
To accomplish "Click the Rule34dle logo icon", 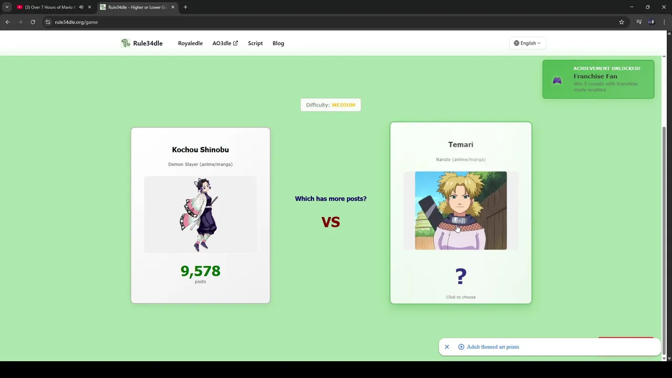I will (125, 43).
